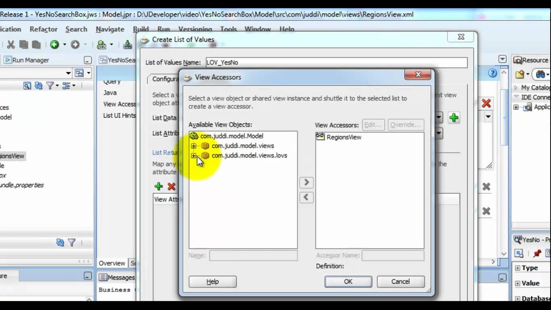The height and width of the screenshot is (310, 551).
Task: Click the com.juddi.model.views package icon
Action: click(205, 146)
